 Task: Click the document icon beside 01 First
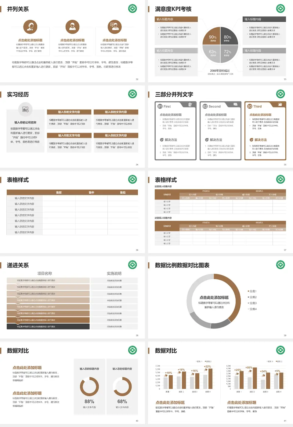pos(190,105)
